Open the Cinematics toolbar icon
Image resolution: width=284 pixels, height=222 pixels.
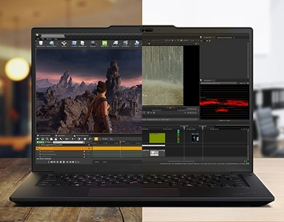click(125, 43)
